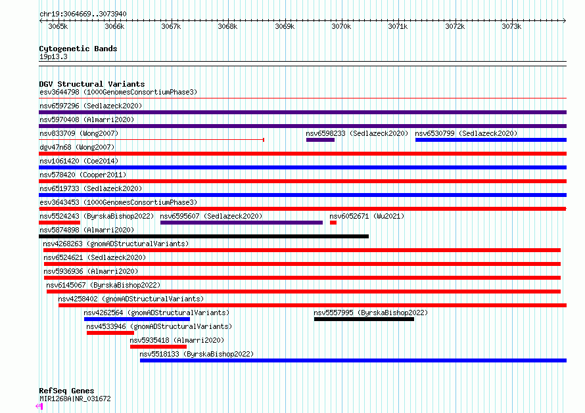Select nsv6519733 (Sedlazeck2020) blue bar
The width and height of the screenshot is (585, 413).
302,195
